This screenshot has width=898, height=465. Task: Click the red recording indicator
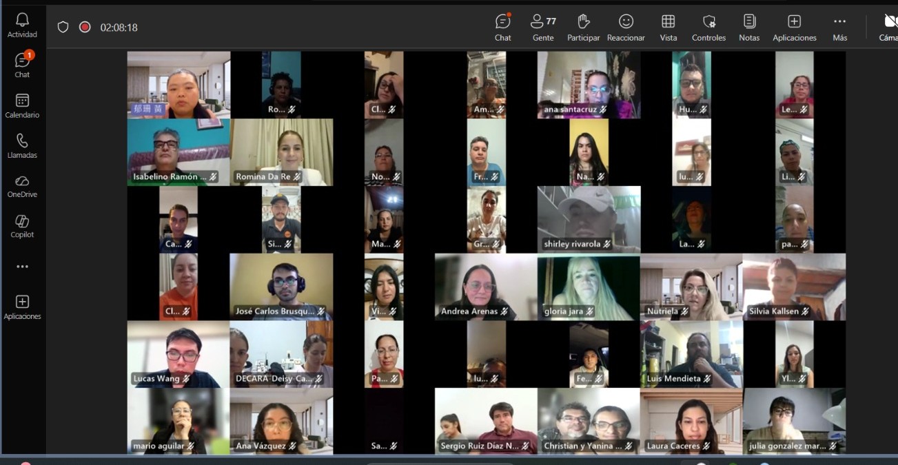[85, 28]
